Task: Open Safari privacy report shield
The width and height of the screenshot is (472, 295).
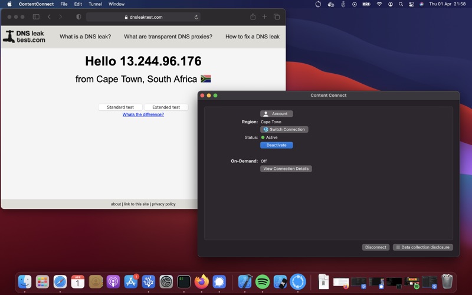Action: (78, 17)
